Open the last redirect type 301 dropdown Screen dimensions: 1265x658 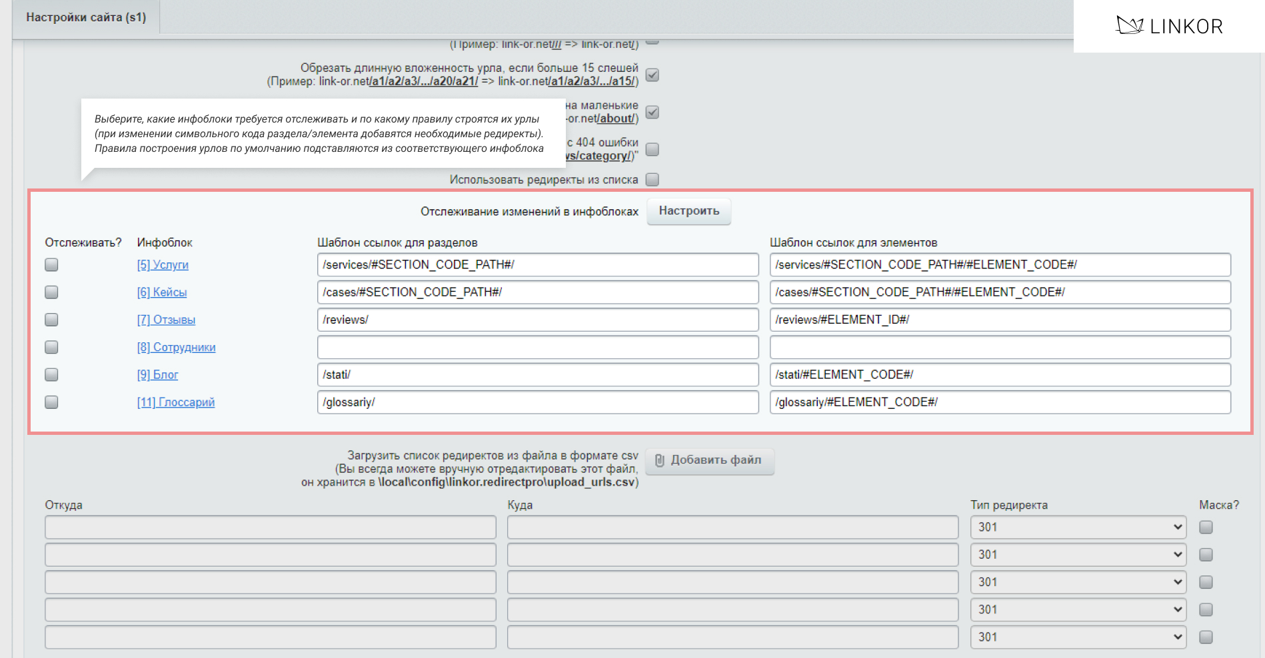(1078, 637)
